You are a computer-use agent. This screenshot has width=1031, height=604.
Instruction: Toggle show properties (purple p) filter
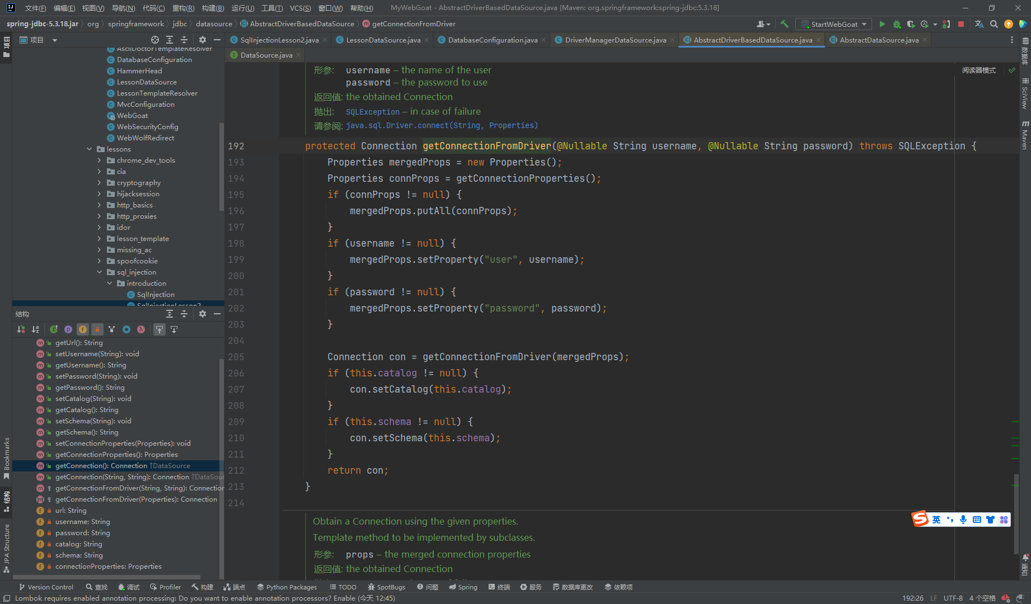(68, 329)
